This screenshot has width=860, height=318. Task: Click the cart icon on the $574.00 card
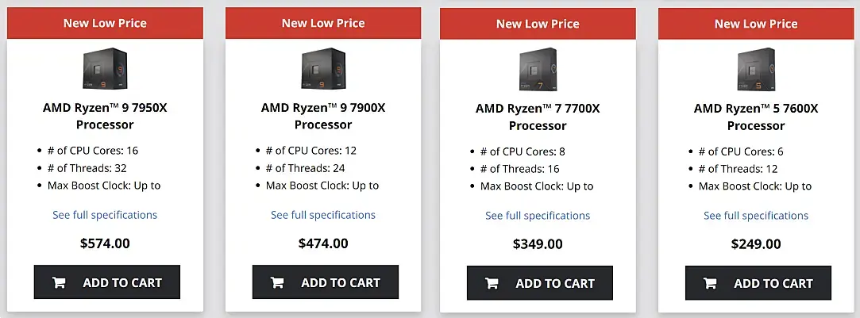click(59, 282)
